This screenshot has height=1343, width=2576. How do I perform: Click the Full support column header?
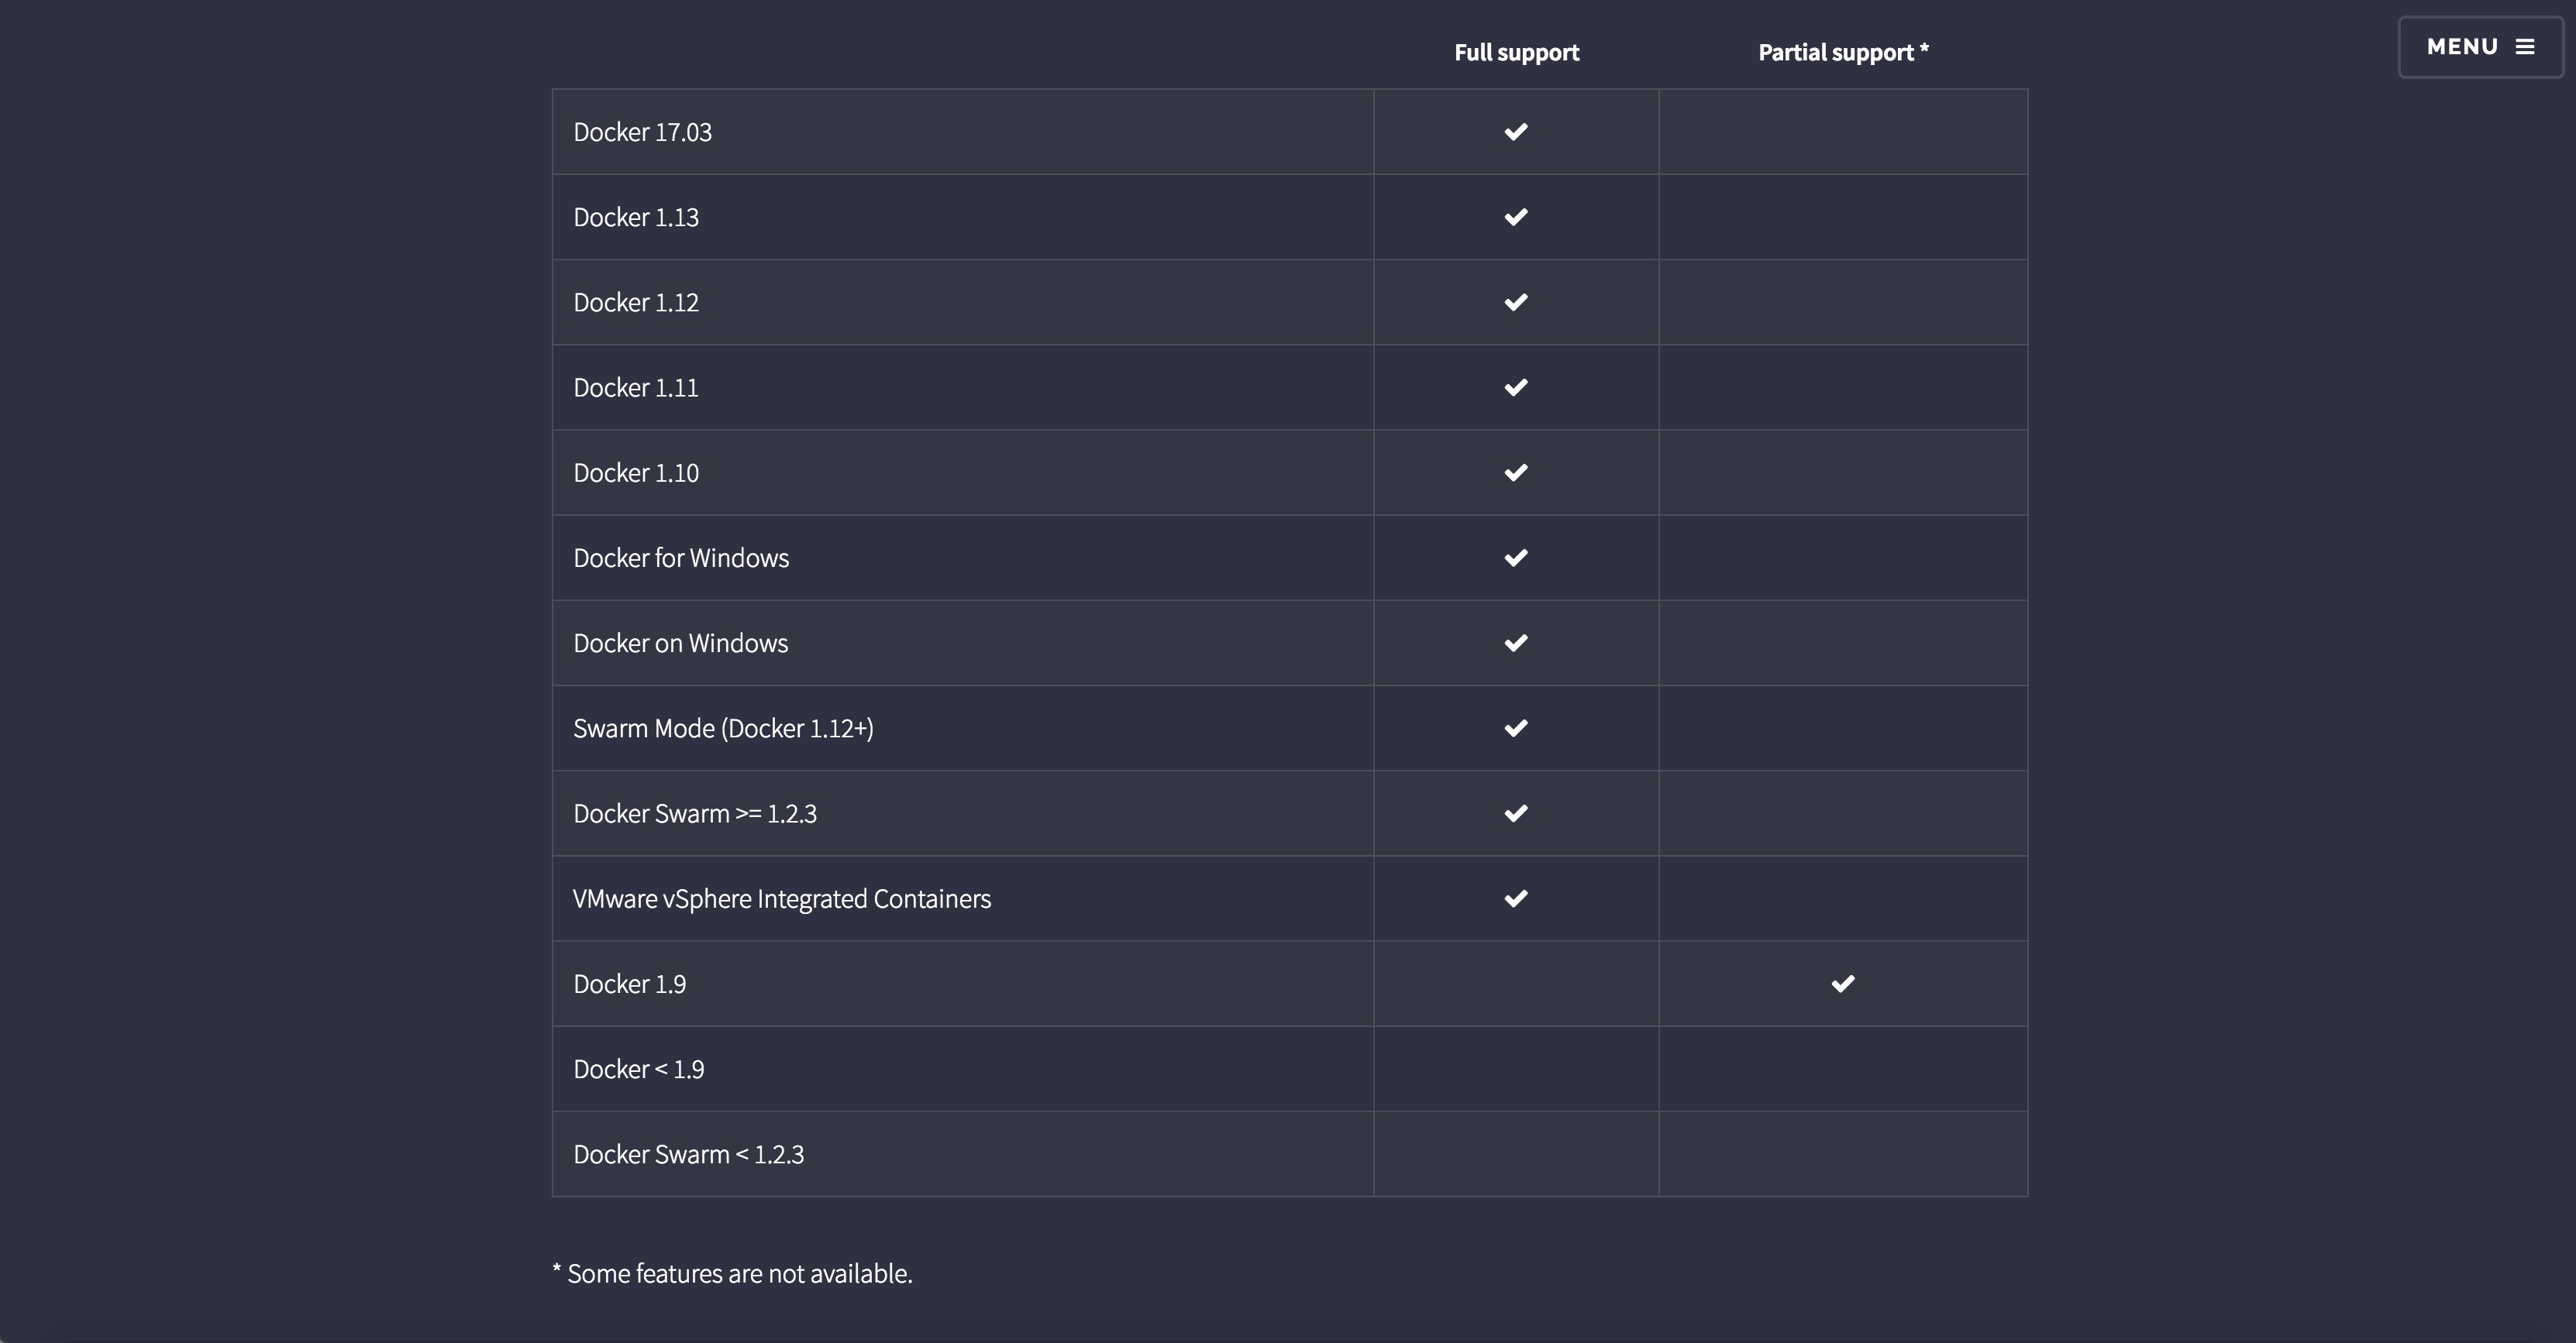tap(1516, 53)
